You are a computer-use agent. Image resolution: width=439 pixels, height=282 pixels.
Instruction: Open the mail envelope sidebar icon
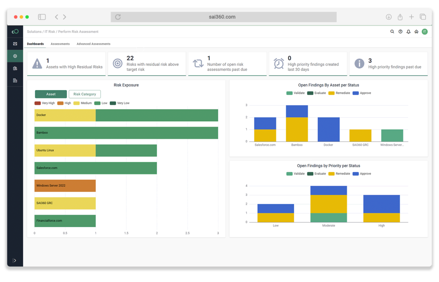[x=15, y=44]
